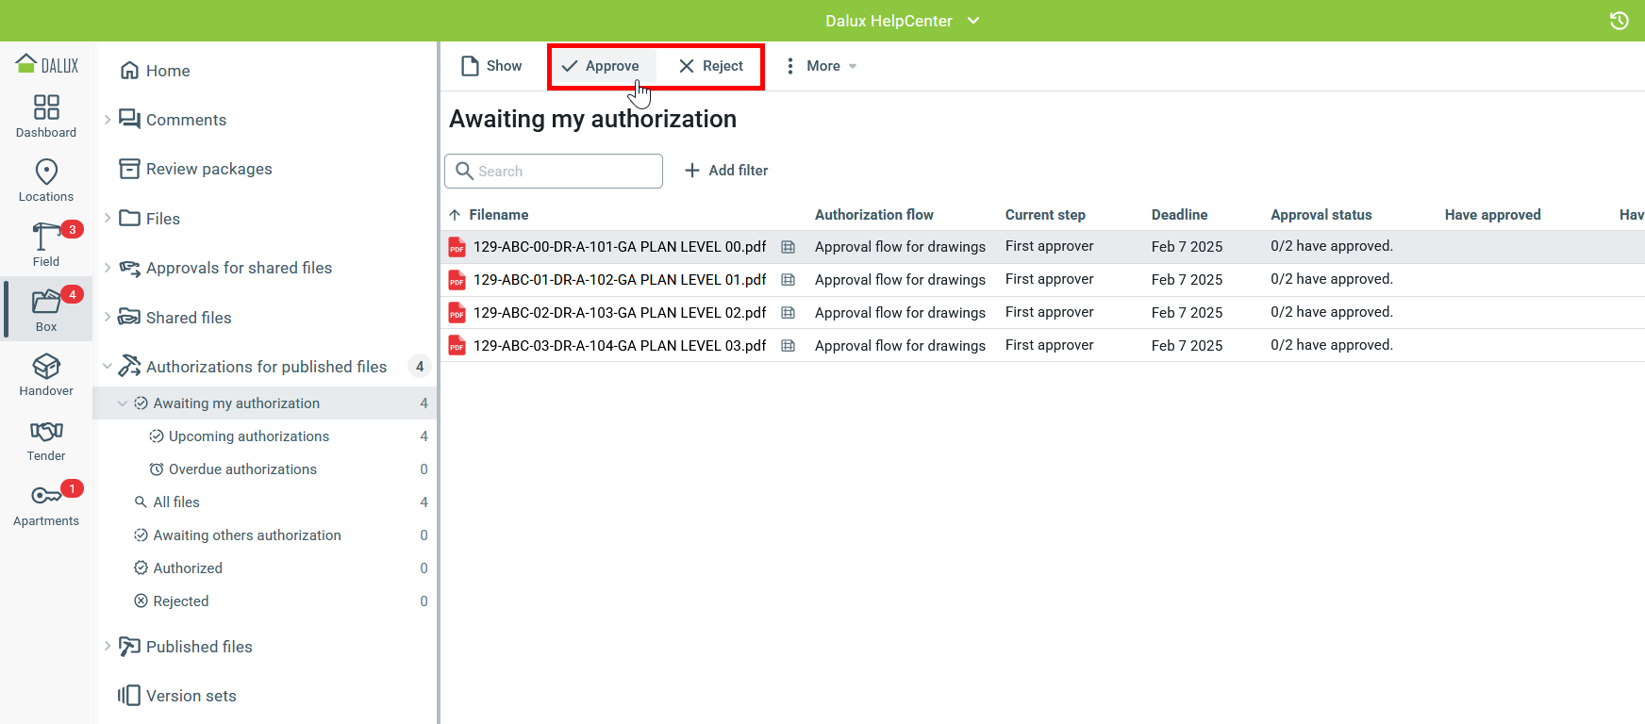The height and width of the screenshot is (724, 1645).
Task: Collapse Authorizations for published files section
Action: pos(108,367)
